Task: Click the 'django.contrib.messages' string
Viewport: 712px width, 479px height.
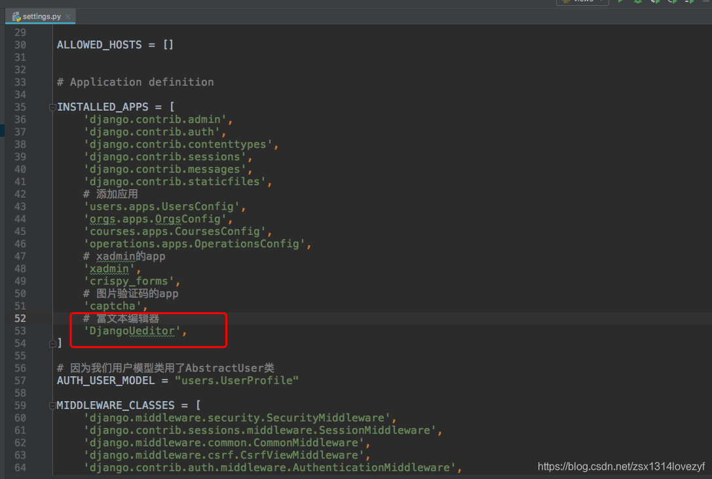Action: 165,169
